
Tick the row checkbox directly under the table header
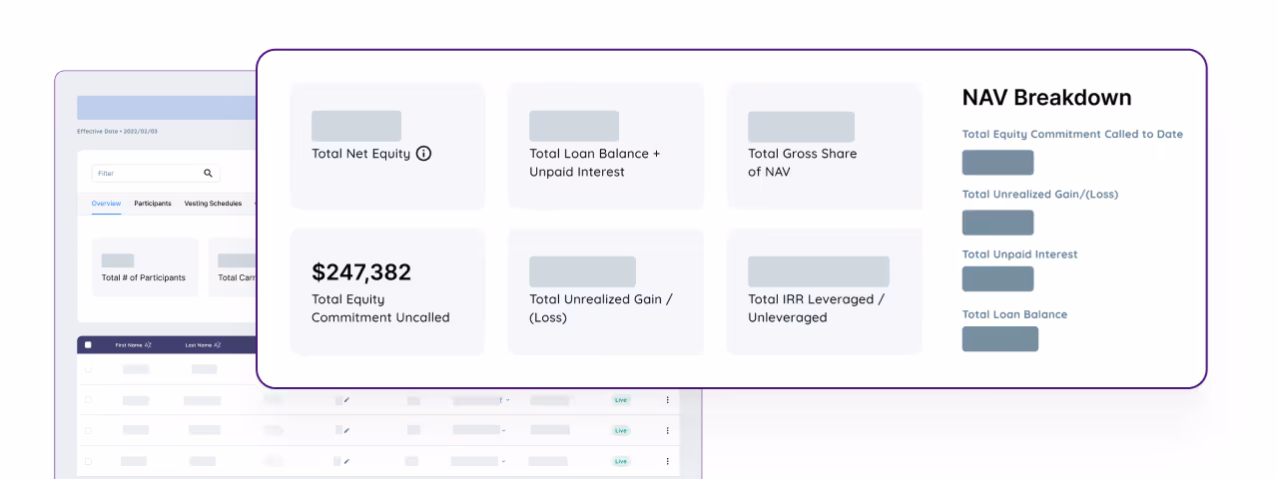tap(88, 369)
